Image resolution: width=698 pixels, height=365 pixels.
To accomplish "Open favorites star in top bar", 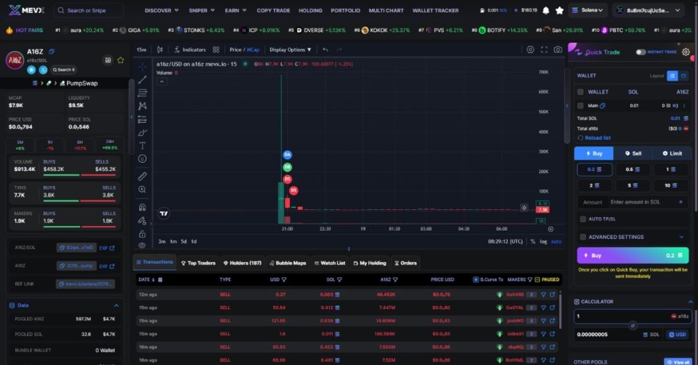I will coord(560,10).
